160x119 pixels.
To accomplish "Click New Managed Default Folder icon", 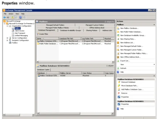I will [x=118, y=46].
